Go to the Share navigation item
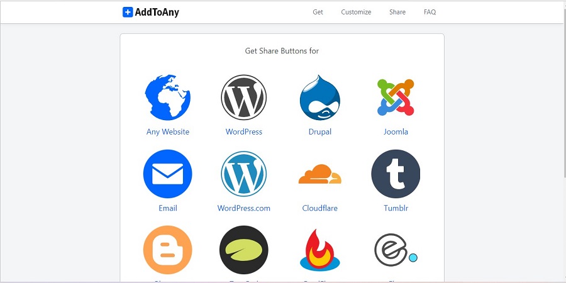Image resolution: width=566 pixels, height=283 pixels. tap(397, 12)
